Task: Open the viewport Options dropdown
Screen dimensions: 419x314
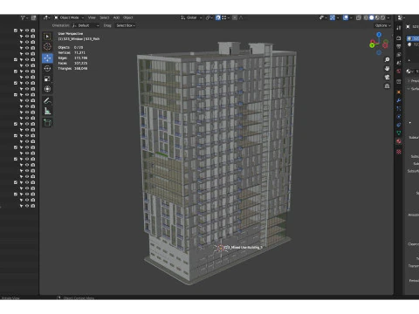Action: 382,25
